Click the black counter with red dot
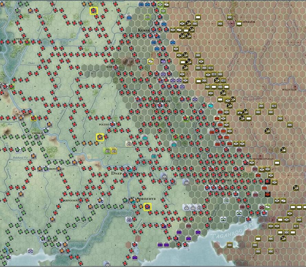This screenshot has width=306, height=267. coord(267,181)
